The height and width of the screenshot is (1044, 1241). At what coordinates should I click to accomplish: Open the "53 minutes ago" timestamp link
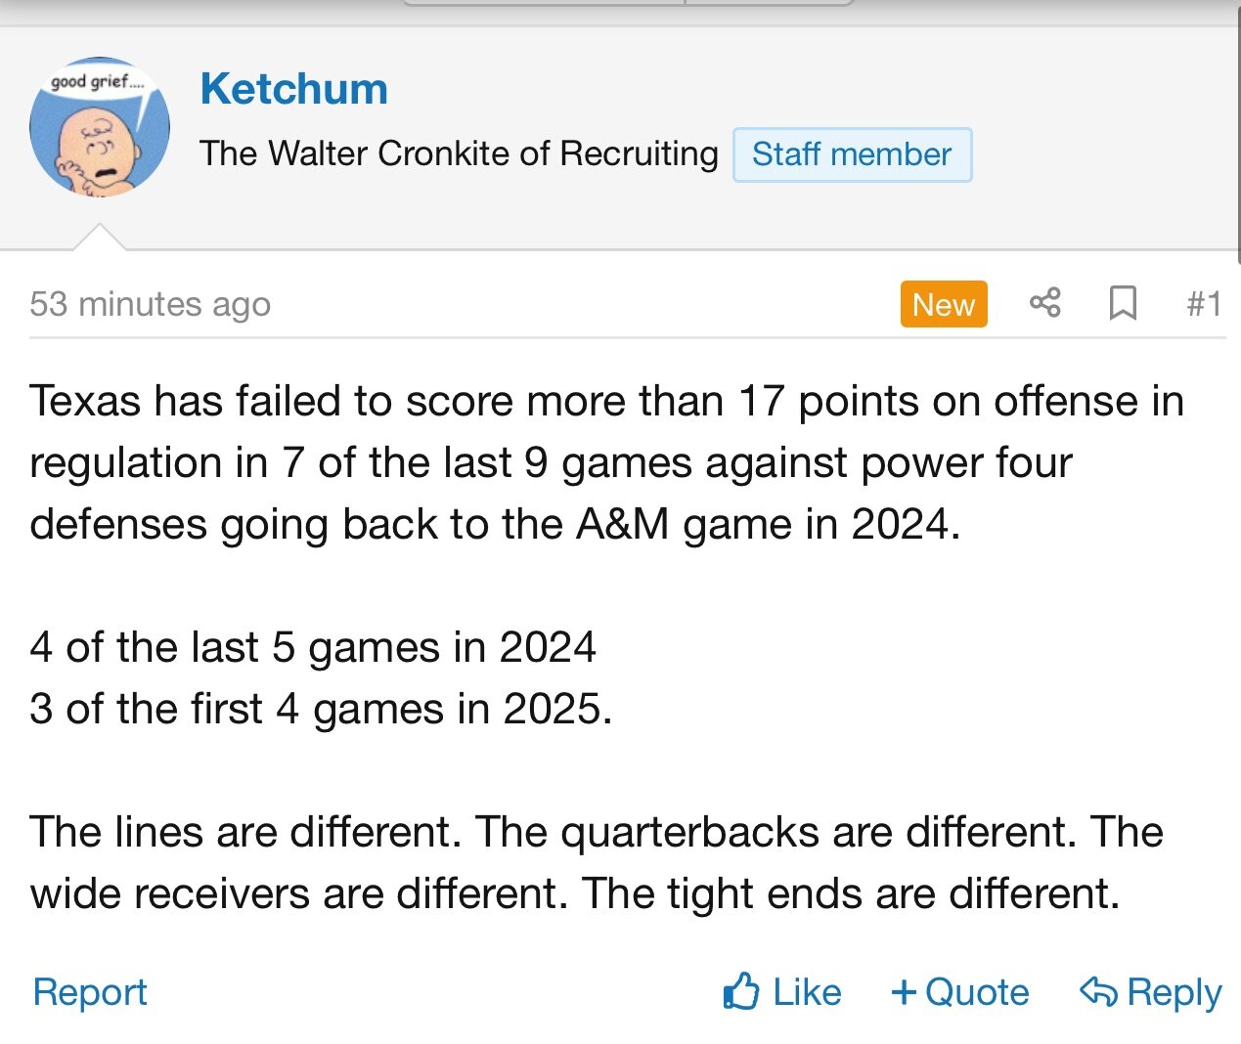(x=150, y=304)
